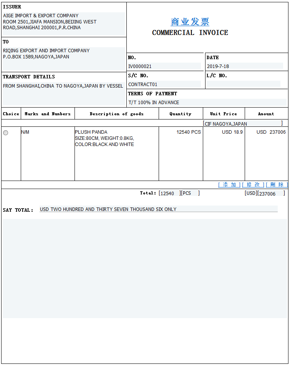Click the DATE field showing 2019-7-18
Viewport: 290px width, 365px height.
(x=244, y=66)
